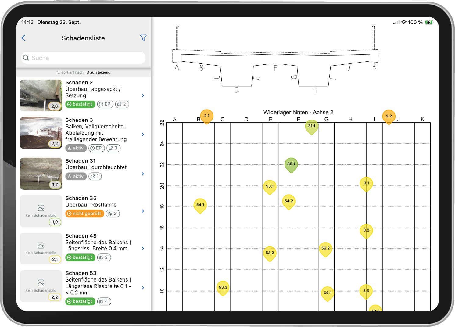The height and width of the screenshot is (327, 455).
Task: Tap the 2,2 rating on Schaden 3
Action: pos(55,143)
